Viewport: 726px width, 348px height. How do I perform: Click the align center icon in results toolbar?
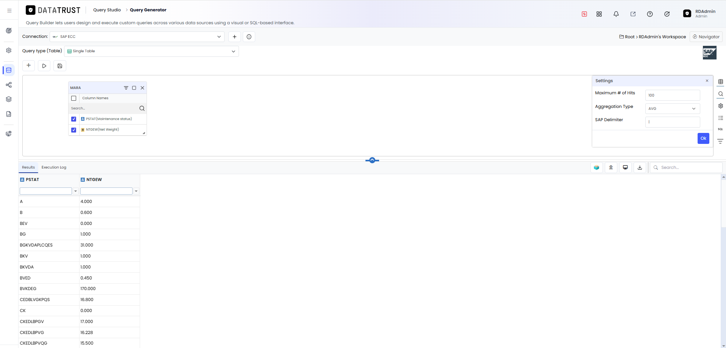(x=611, y=167)
